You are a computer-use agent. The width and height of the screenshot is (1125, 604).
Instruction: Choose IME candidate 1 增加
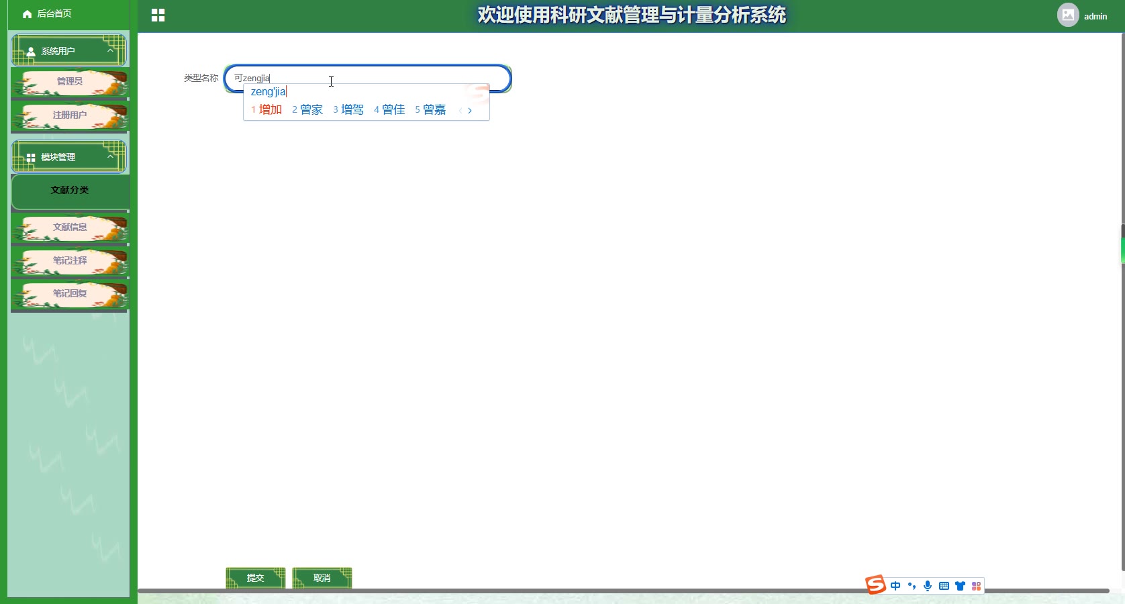[266, 109]
